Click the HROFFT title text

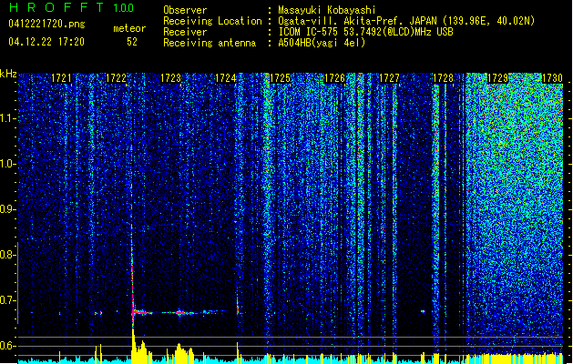56,7
